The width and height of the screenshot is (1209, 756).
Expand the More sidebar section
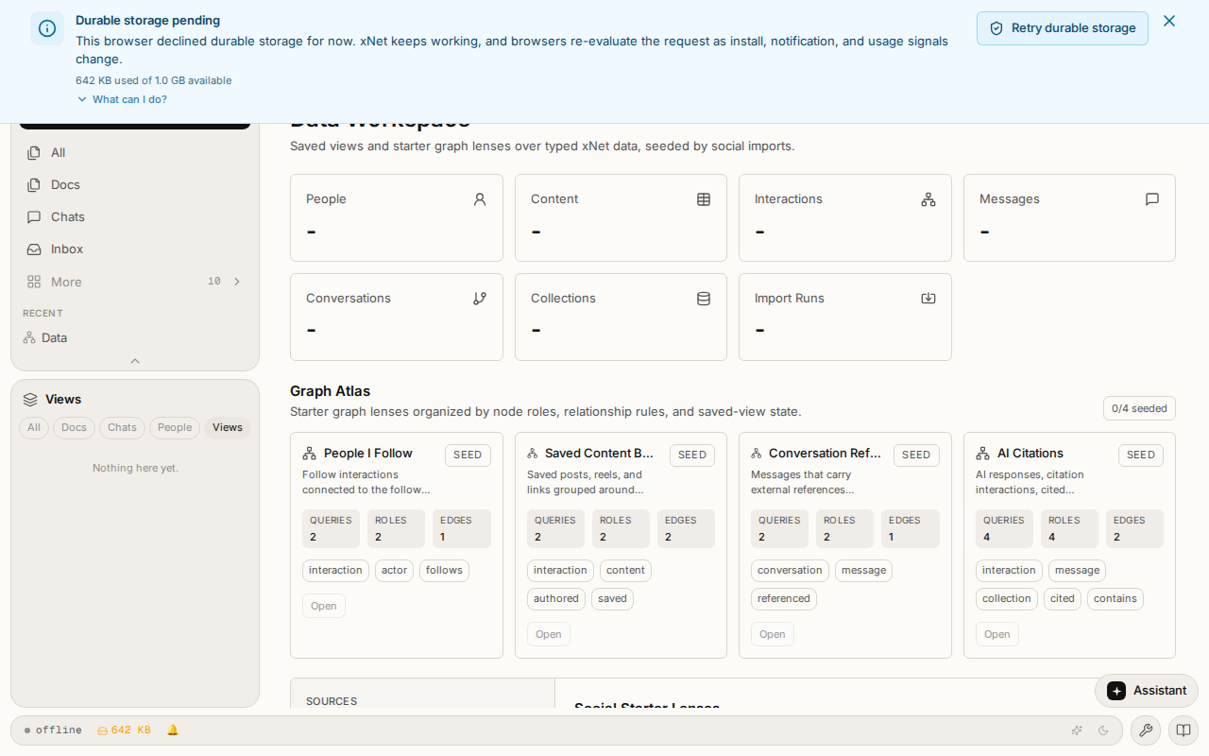pyautogui.click(x=135, y=282)
